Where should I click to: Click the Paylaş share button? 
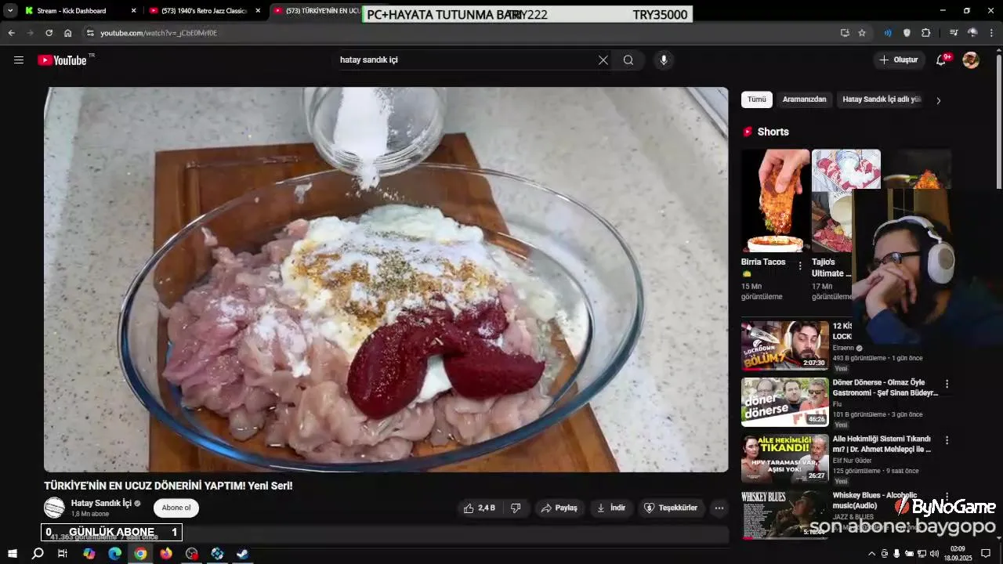tap(559, 508)
